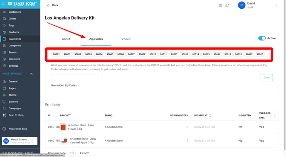This screenshot has height=157, width=286.
Task: Click the page vertical scrollbar
Action: (285, 75)
